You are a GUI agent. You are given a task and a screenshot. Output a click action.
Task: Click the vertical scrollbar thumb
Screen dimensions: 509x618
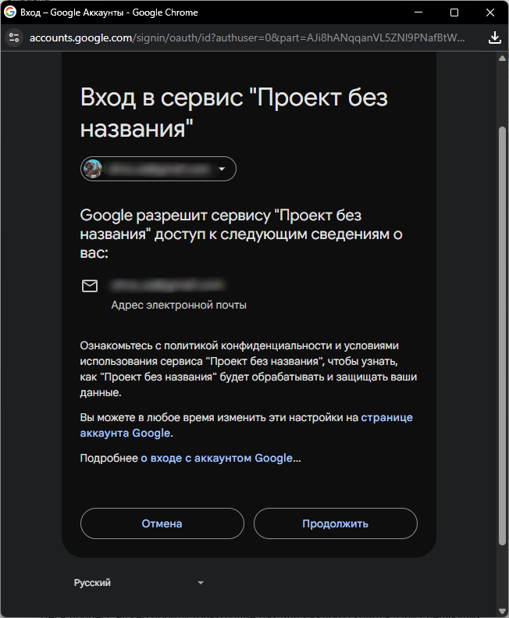502,335
